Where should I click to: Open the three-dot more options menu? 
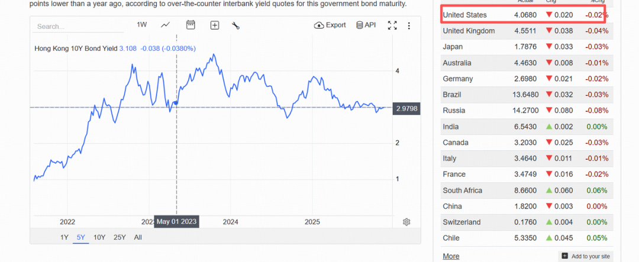pos(408,25)
